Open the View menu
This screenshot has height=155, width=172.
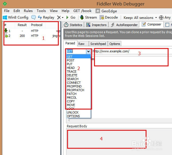[x=54, y=11]
